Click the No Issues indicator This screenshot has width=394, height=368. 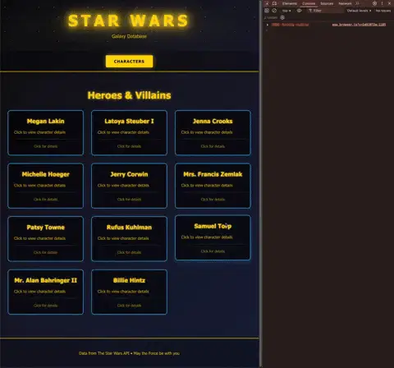(383, 11)
